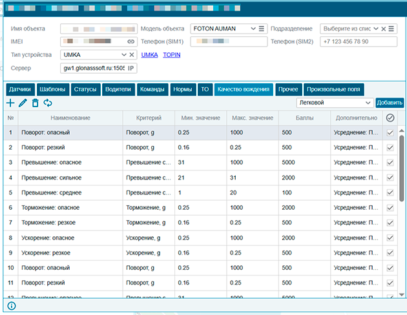Click the Телефон (SIM2) input field

coord(359,42)
